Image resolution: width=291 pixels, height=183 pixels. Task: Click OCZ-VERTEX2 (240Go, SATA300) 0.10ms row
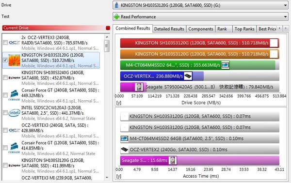coord(200,150)
